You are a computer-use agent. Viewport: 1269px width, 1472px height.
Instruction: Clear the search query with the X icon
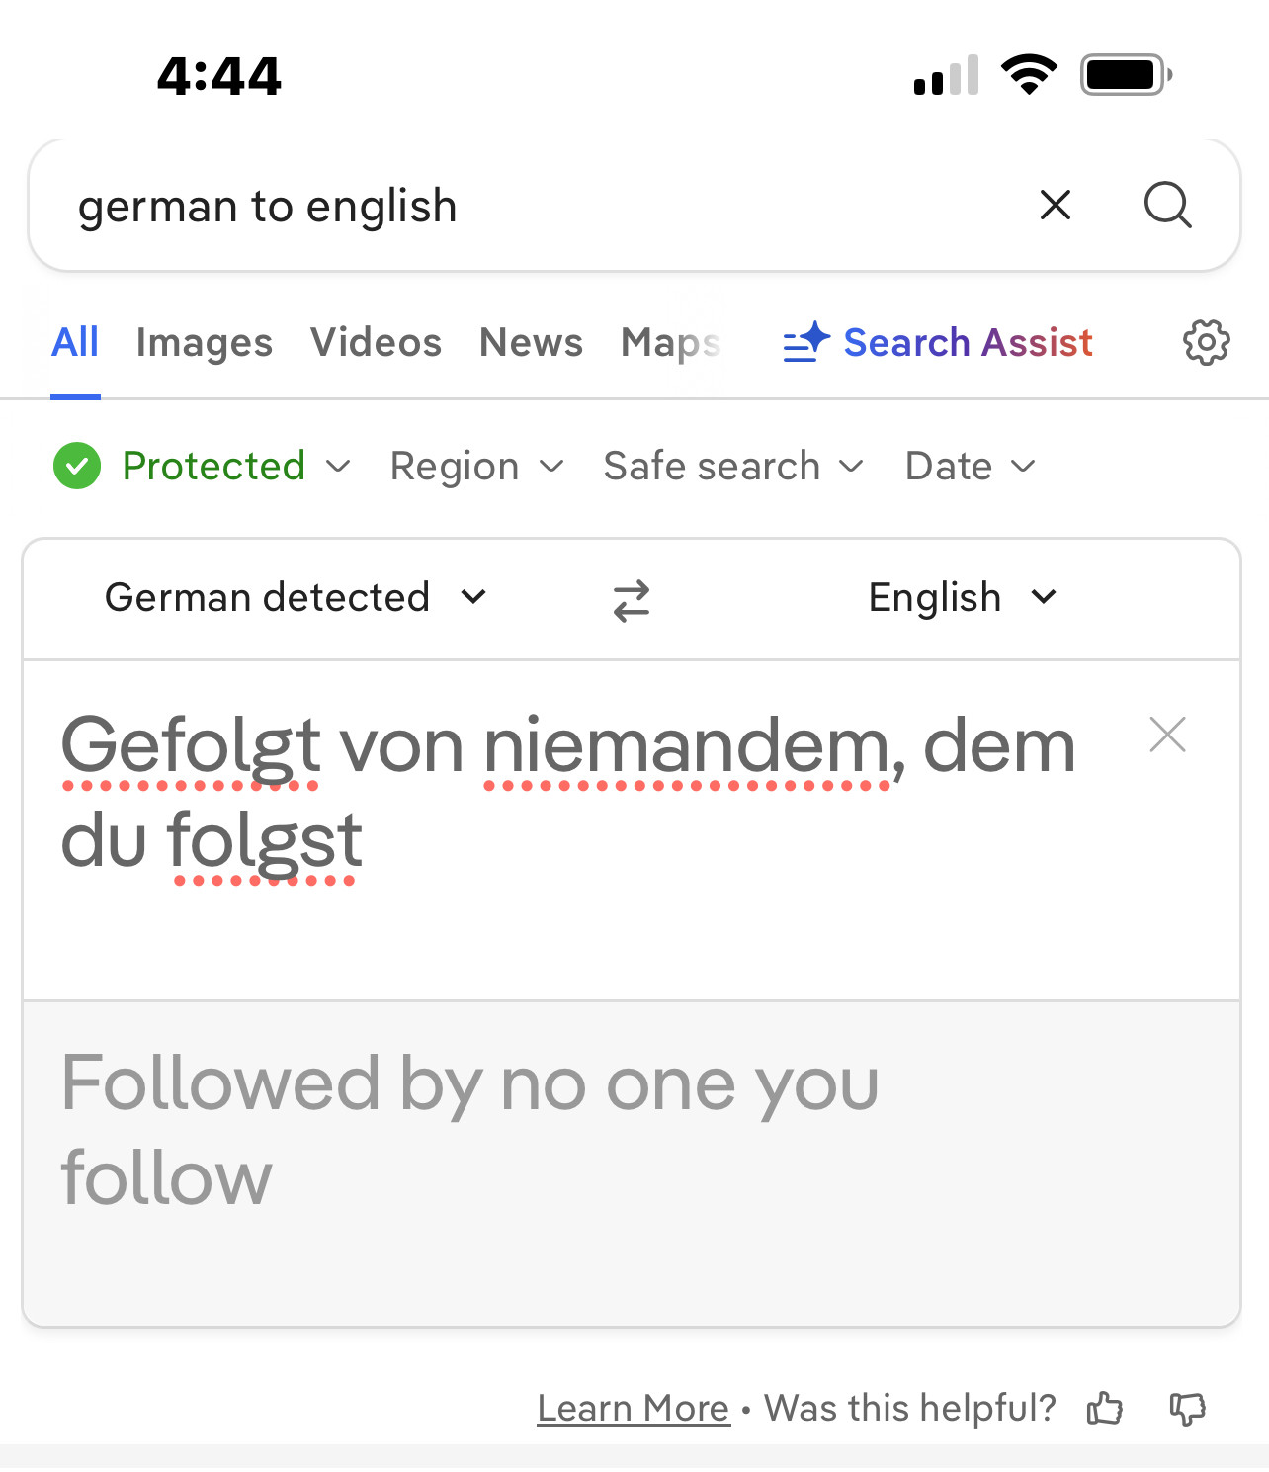(x=1056, y=206)
